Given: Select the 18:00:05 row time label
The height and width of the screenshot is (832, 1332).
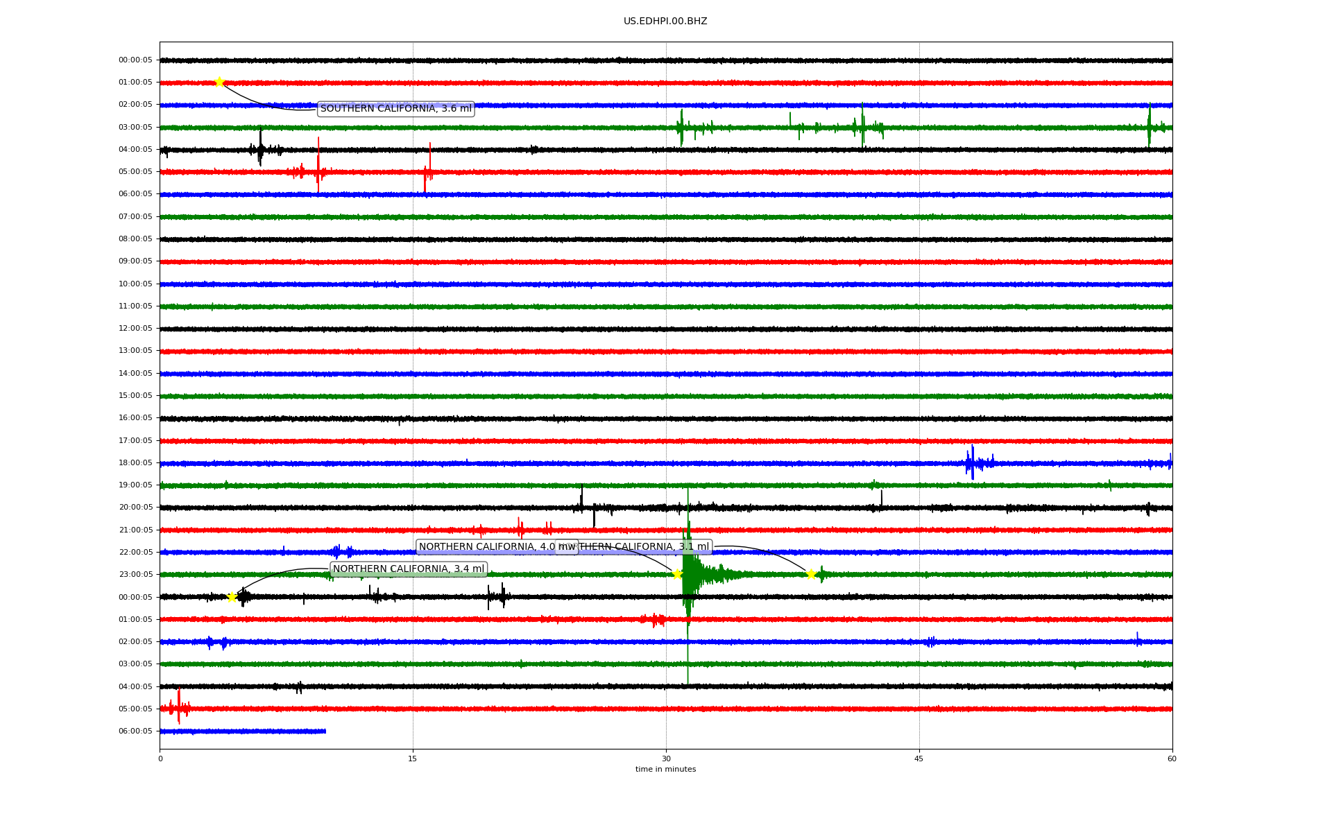Looking at the screenshot, I should click(x=135, y=463).
